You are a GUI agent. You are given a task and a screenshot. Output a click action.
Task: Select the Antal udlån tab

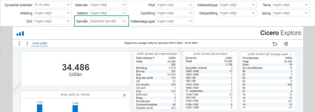coord(40,43)
